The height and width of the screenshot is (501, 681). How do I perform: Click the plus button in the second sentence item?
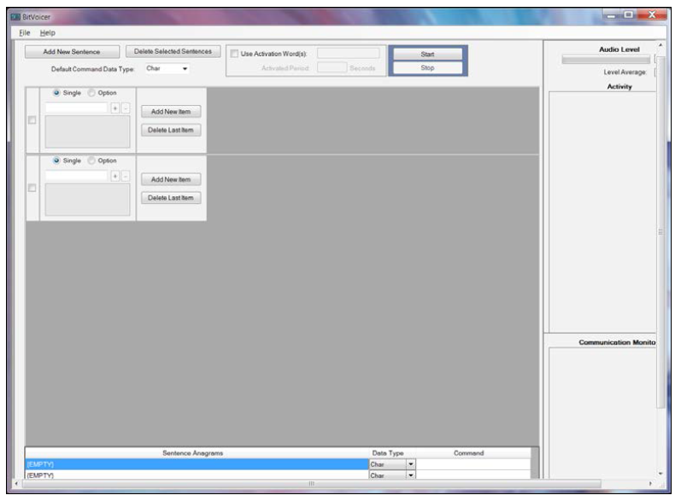[x=115, y=176]
